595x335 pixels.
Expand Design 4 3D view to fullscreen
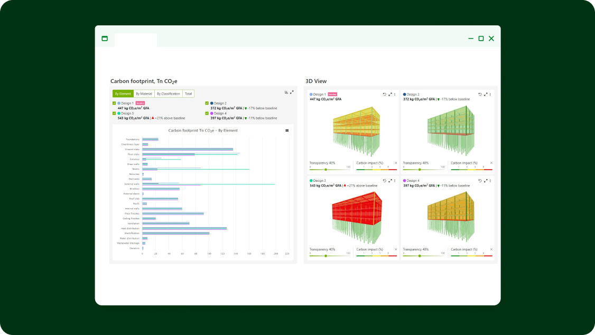click(x=484, y=181)
